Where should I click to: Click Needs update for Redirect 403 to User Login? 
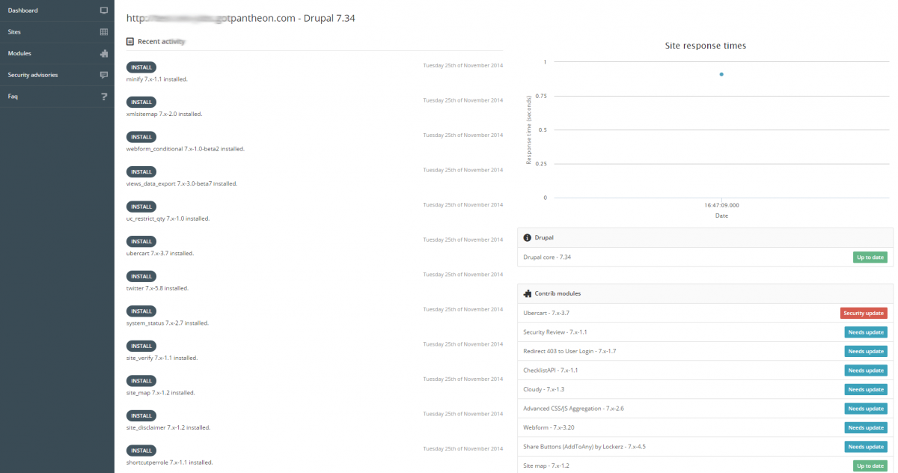[x=866, y=351]
